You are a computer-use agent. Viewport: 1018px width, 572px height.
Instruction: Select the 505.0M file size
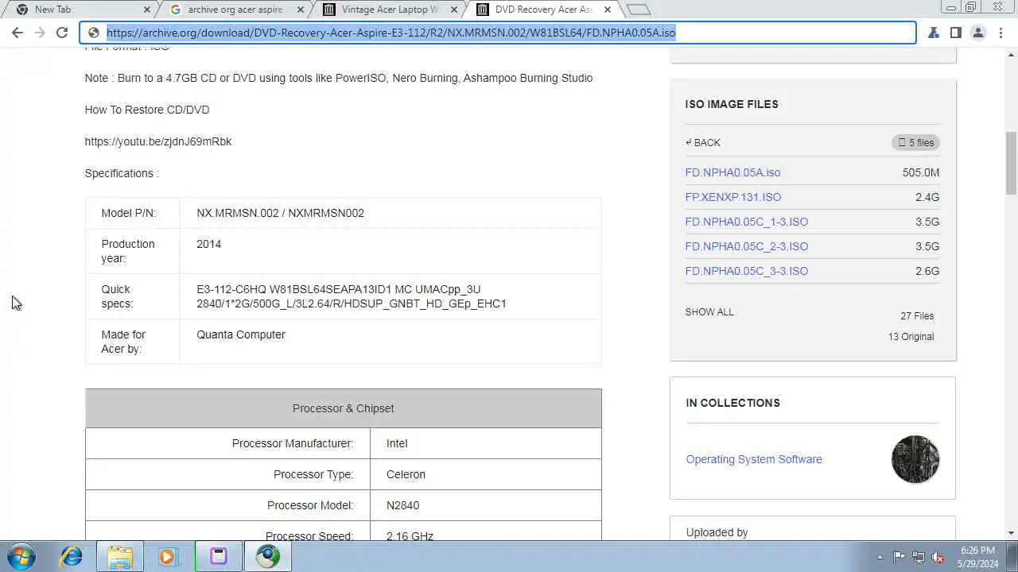click(x=921, y=172)
